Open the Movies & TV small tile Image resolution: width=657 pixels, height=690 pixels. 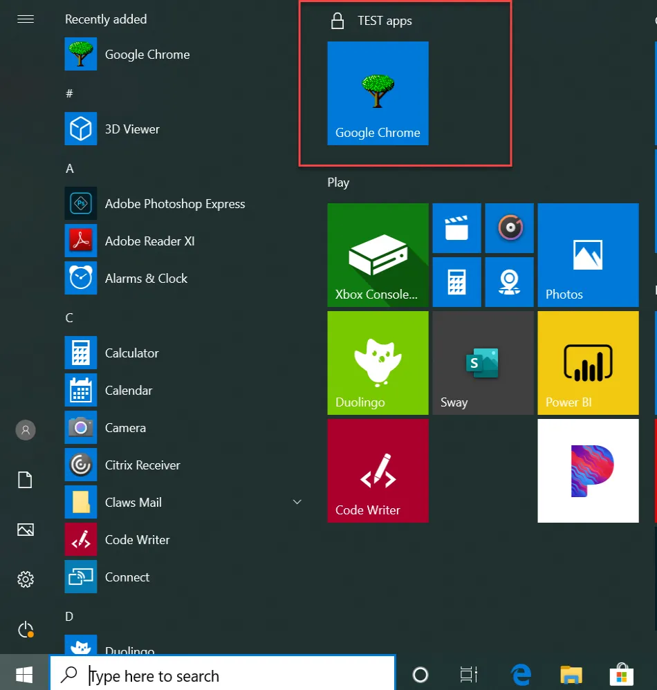456,228
